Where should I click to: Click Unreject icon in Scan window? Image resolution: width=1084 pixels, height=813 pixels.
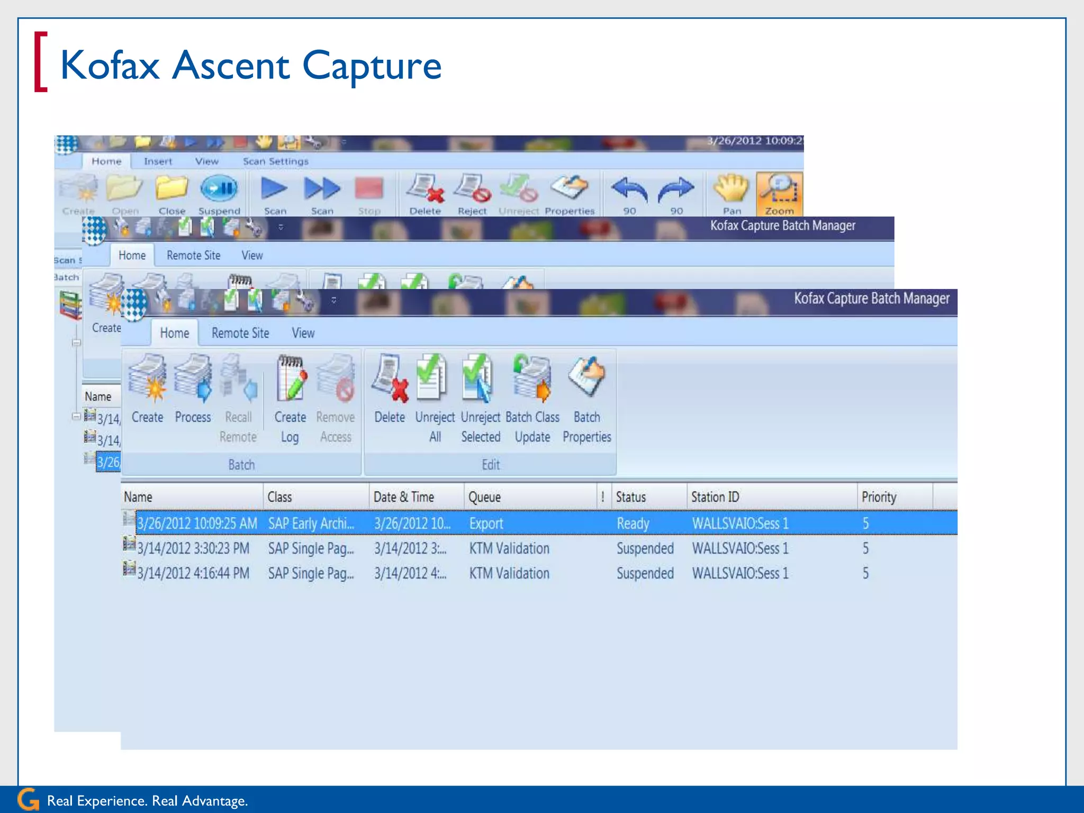pyautogui.click(x=519, y=194)
